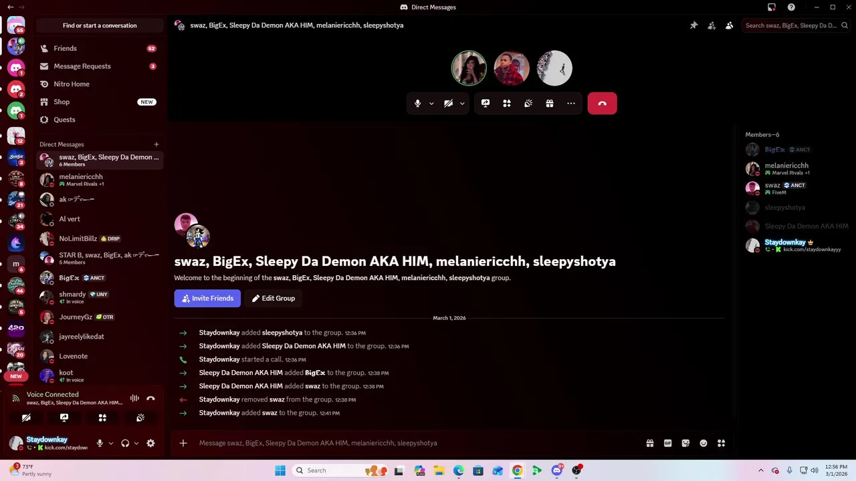Image resolution: width=856 pixels, height=481 pixels.
Task: Open gift icon in call controls
Action: point(550,104)
